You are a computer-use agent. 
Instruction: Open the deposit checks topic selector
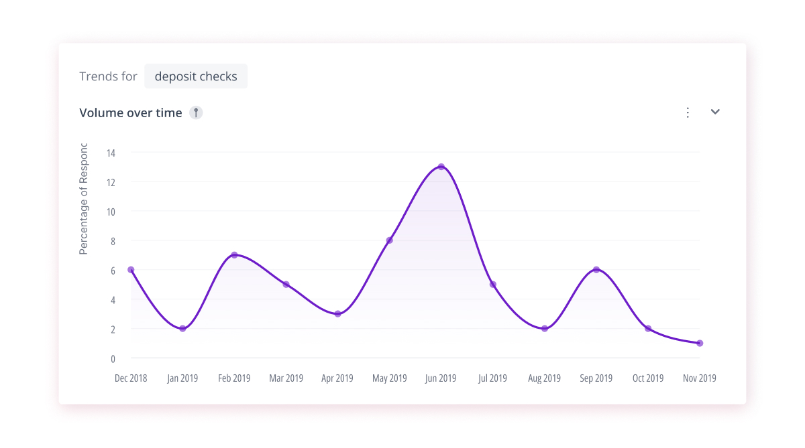196,76
